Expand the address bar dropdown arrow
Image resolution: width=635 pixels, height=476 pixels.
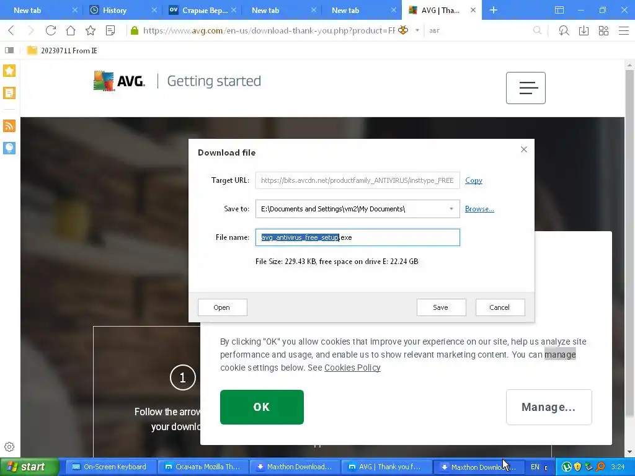coord(417,30)
